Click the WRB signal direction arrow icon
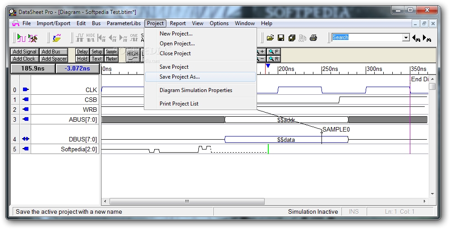The image size is (450, 229). 26,109
